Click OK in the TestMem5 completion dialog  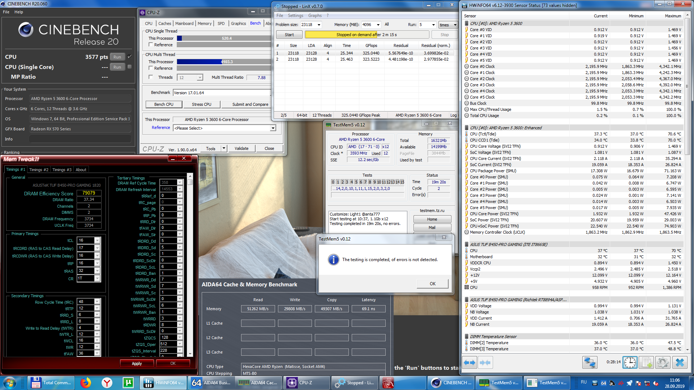[x=432, y=284]
